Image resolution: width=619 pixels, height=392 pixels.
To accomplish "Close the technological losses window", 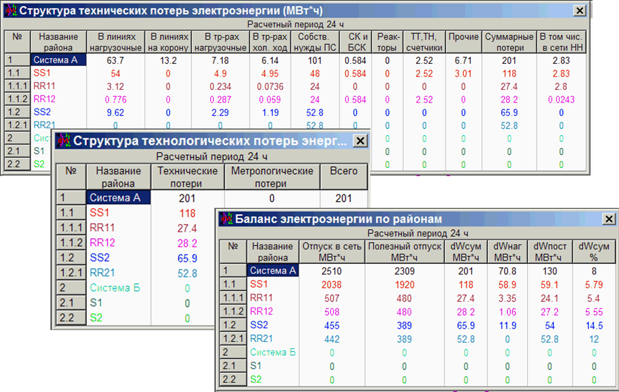I will [360, 141].
